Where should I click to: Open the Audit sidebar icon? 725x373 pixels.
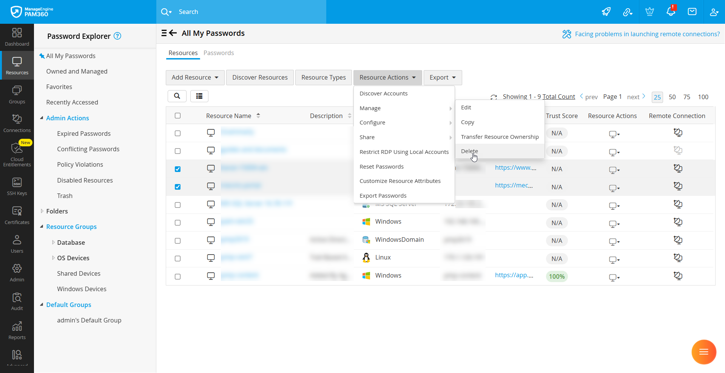[17, 301]
